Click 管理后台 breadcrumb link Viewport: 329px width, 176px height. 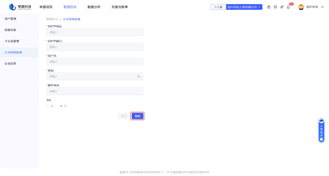pyautogui.click(x=52, y=19)
